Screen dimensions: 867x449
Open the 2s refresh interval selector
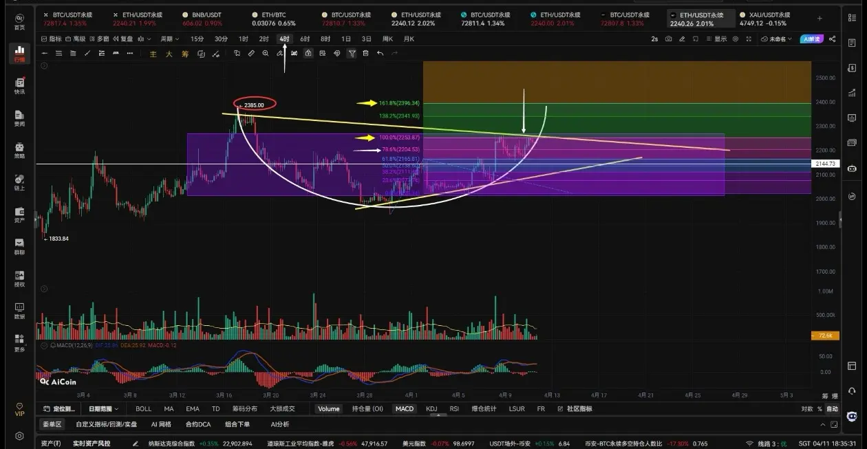(654, 39)
